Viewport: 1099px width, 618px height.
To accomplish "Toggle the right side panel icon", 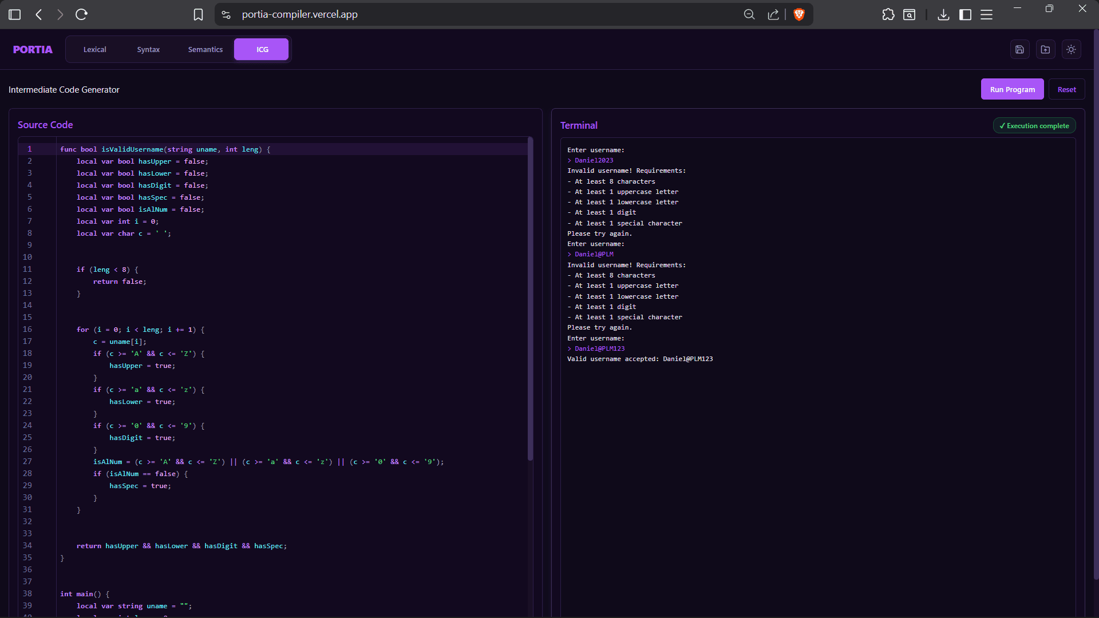I will coord(965,15).
